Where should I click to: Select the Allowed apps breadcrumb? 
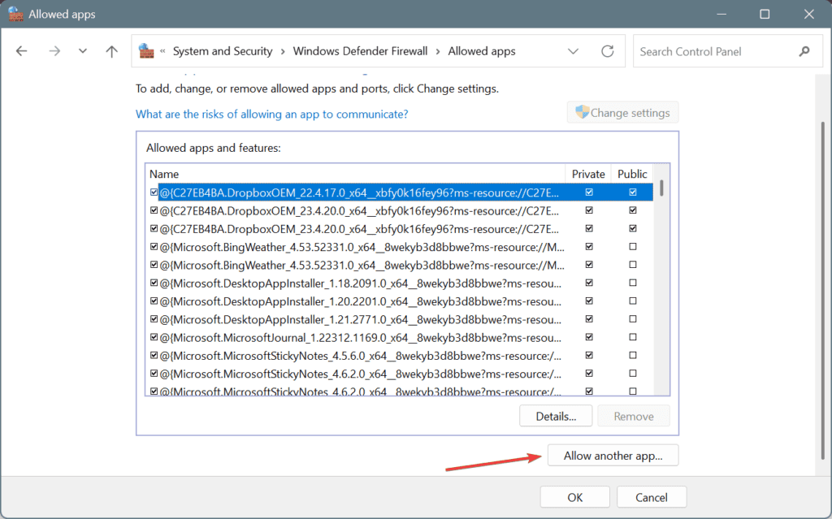[482, 51]
